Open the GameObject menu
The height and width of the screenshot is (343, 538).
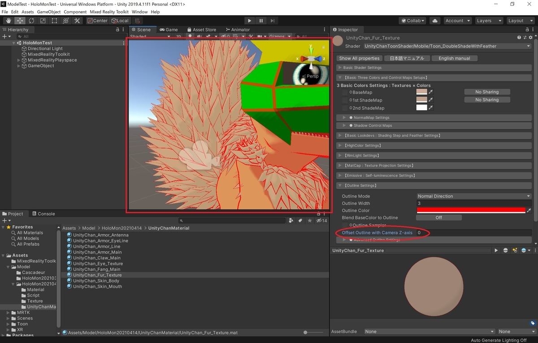coord(48,12)
